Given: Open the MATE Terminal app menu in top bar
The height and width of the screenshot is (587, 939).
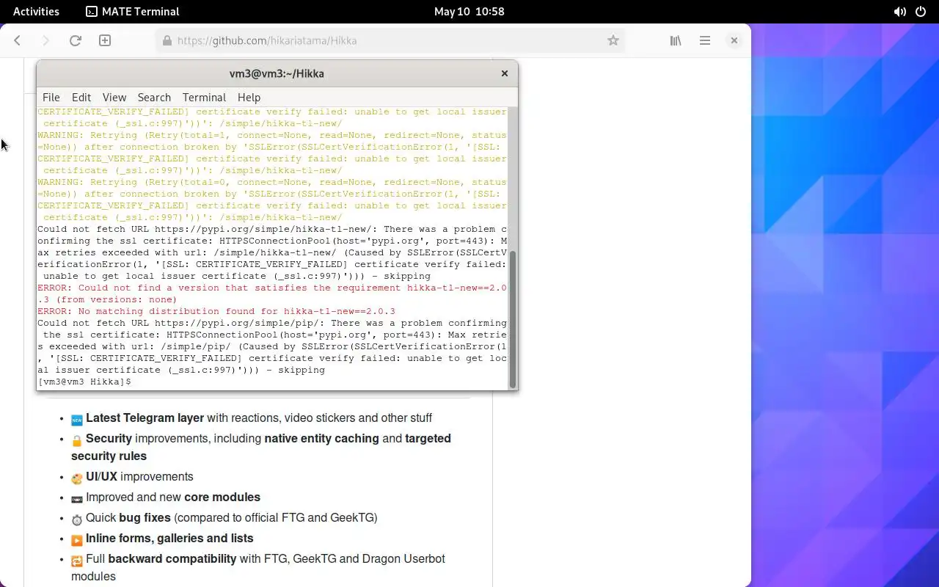Looking at the screenshot, I should click(133, 12).
